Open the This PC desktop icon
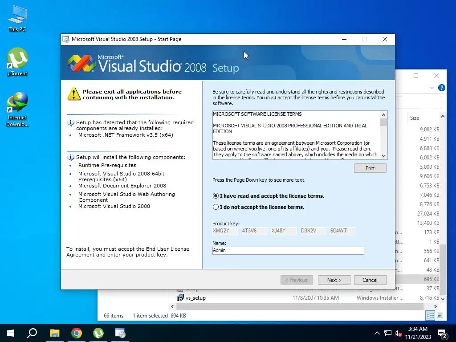Screen dimensions: 456x342 (17, 18)
